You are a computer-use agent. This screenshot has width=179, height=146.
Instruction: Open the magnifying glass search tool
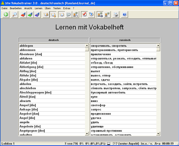(15, 15)
